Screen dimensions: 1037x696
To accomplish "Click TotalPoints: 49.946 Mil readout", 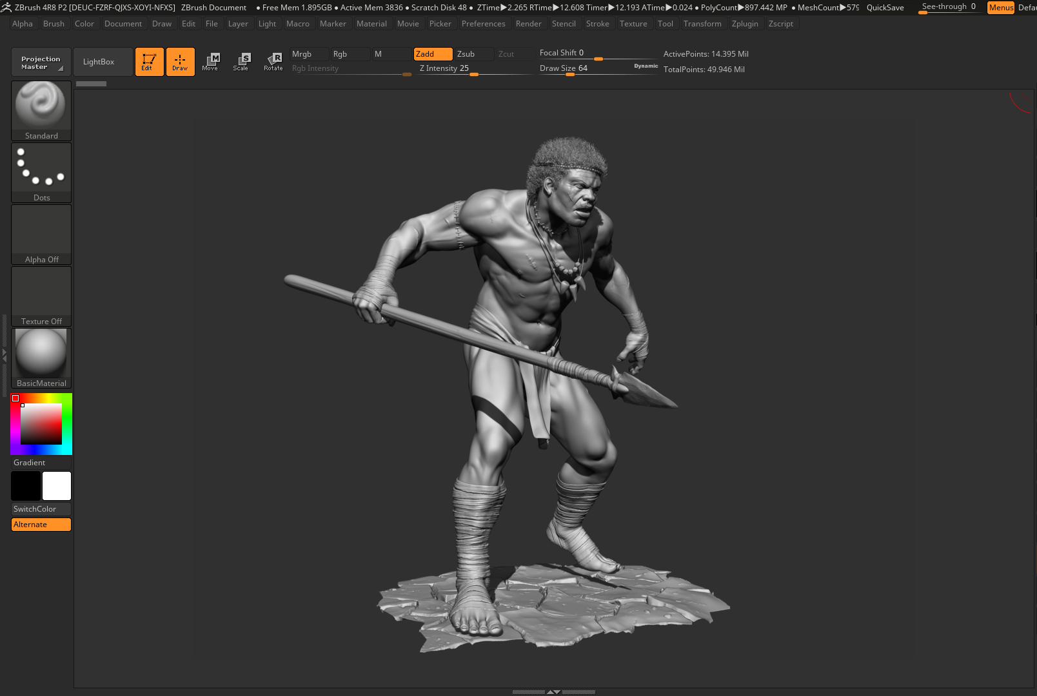I will pyautogui.click(x=704, y=70).
